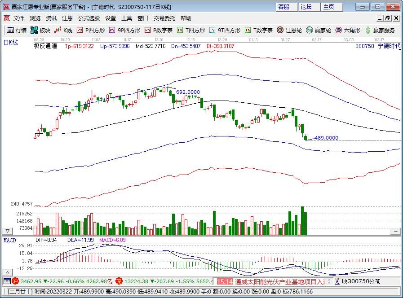Open the 设置 menu
The height and width of the screenshot is (298, 403).
coord(111,18)
